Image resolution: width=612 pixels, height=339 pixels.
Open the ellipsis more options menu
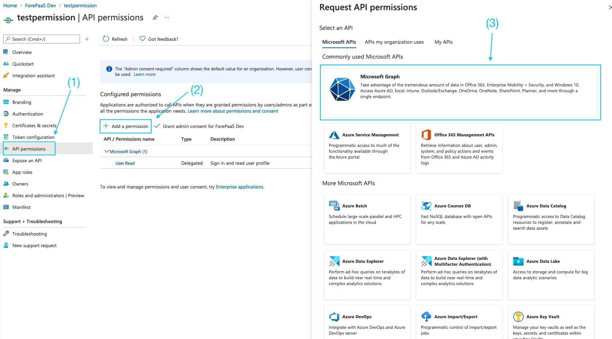167,17
